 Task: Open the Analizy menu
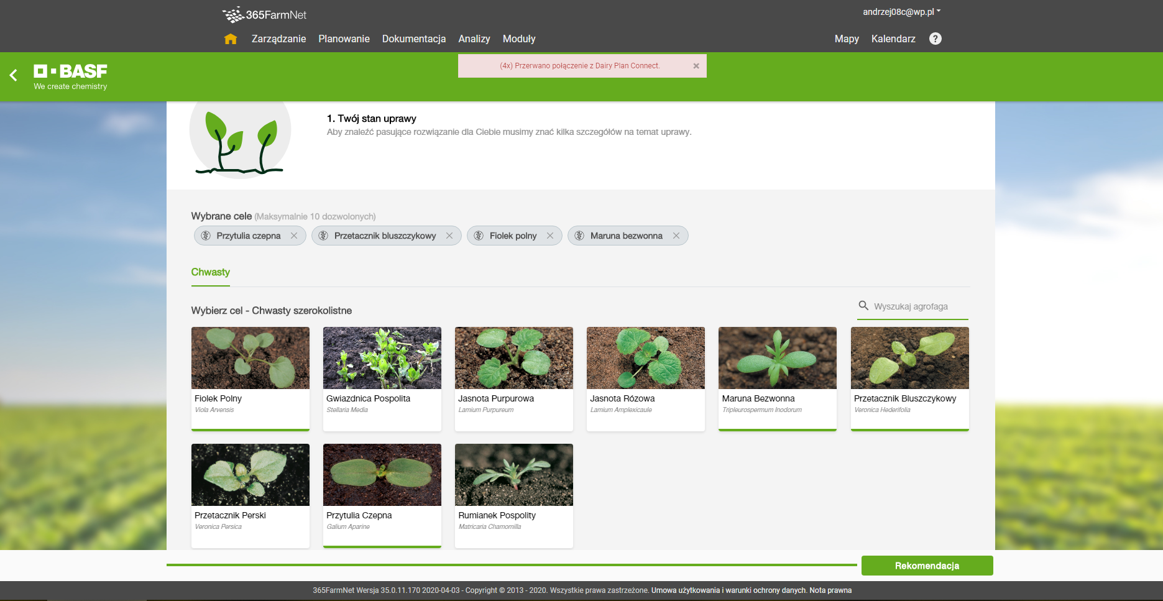[474, 39]
